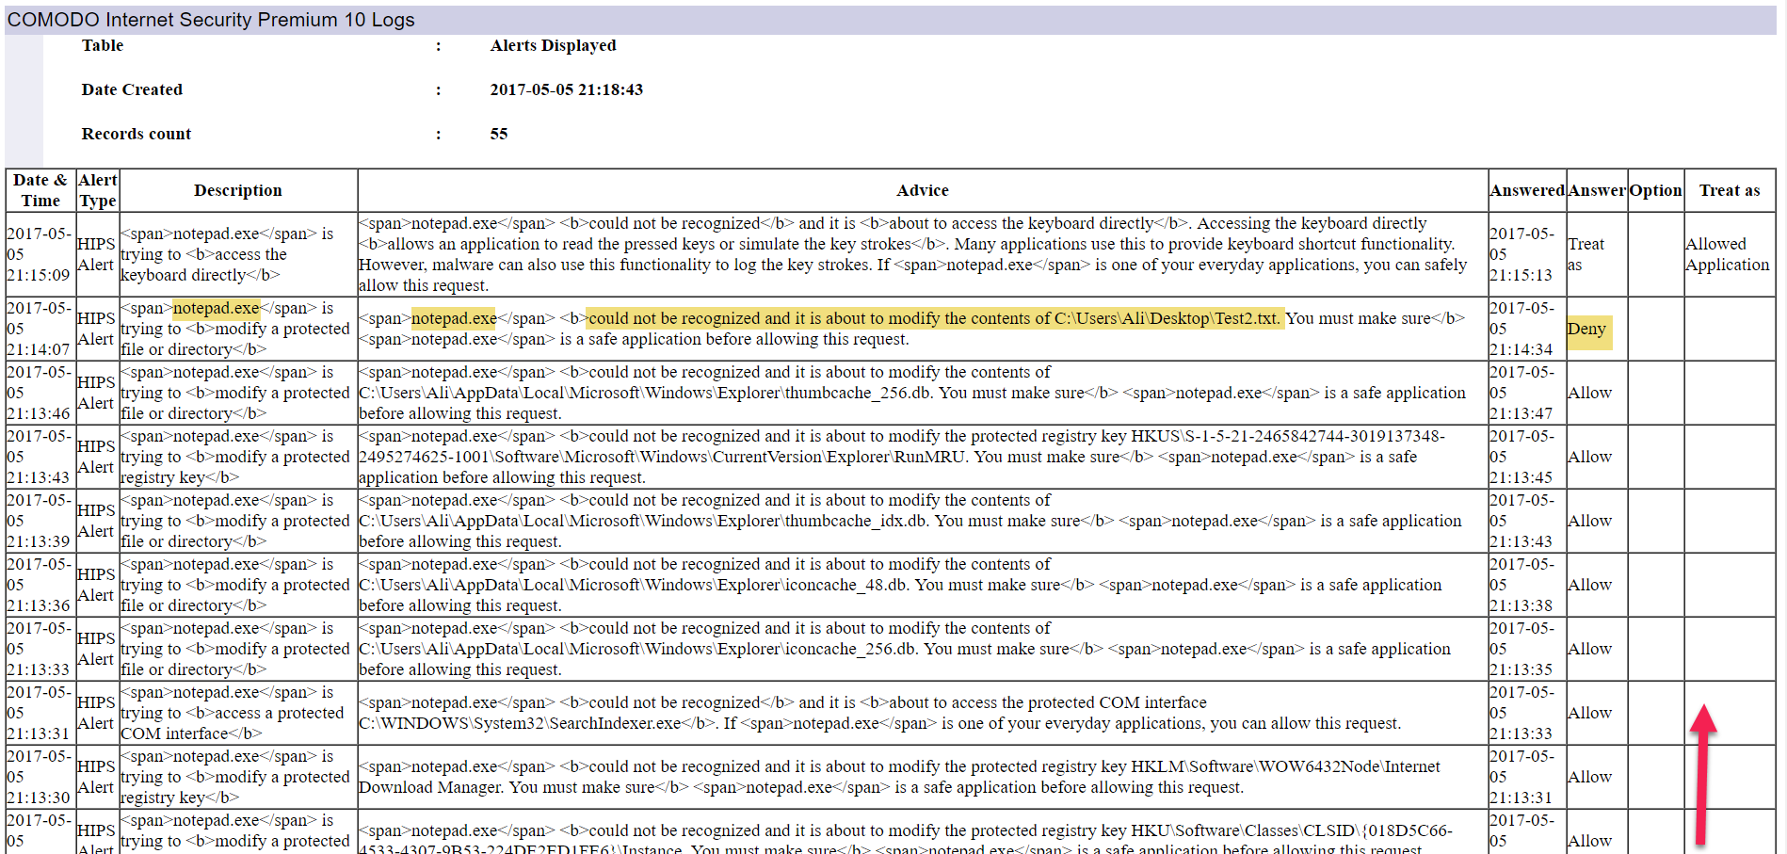Click the red upward arrow annotation

1702,772
